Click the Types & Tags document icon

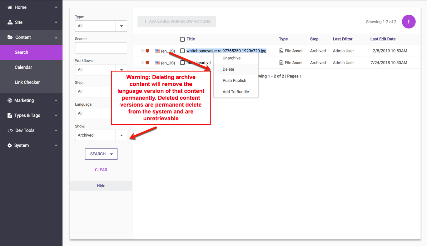tap(10, 115)
